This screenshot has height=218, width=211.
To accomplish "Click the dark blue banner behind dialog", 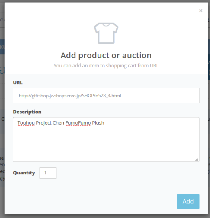I will [x=2, y=47].
